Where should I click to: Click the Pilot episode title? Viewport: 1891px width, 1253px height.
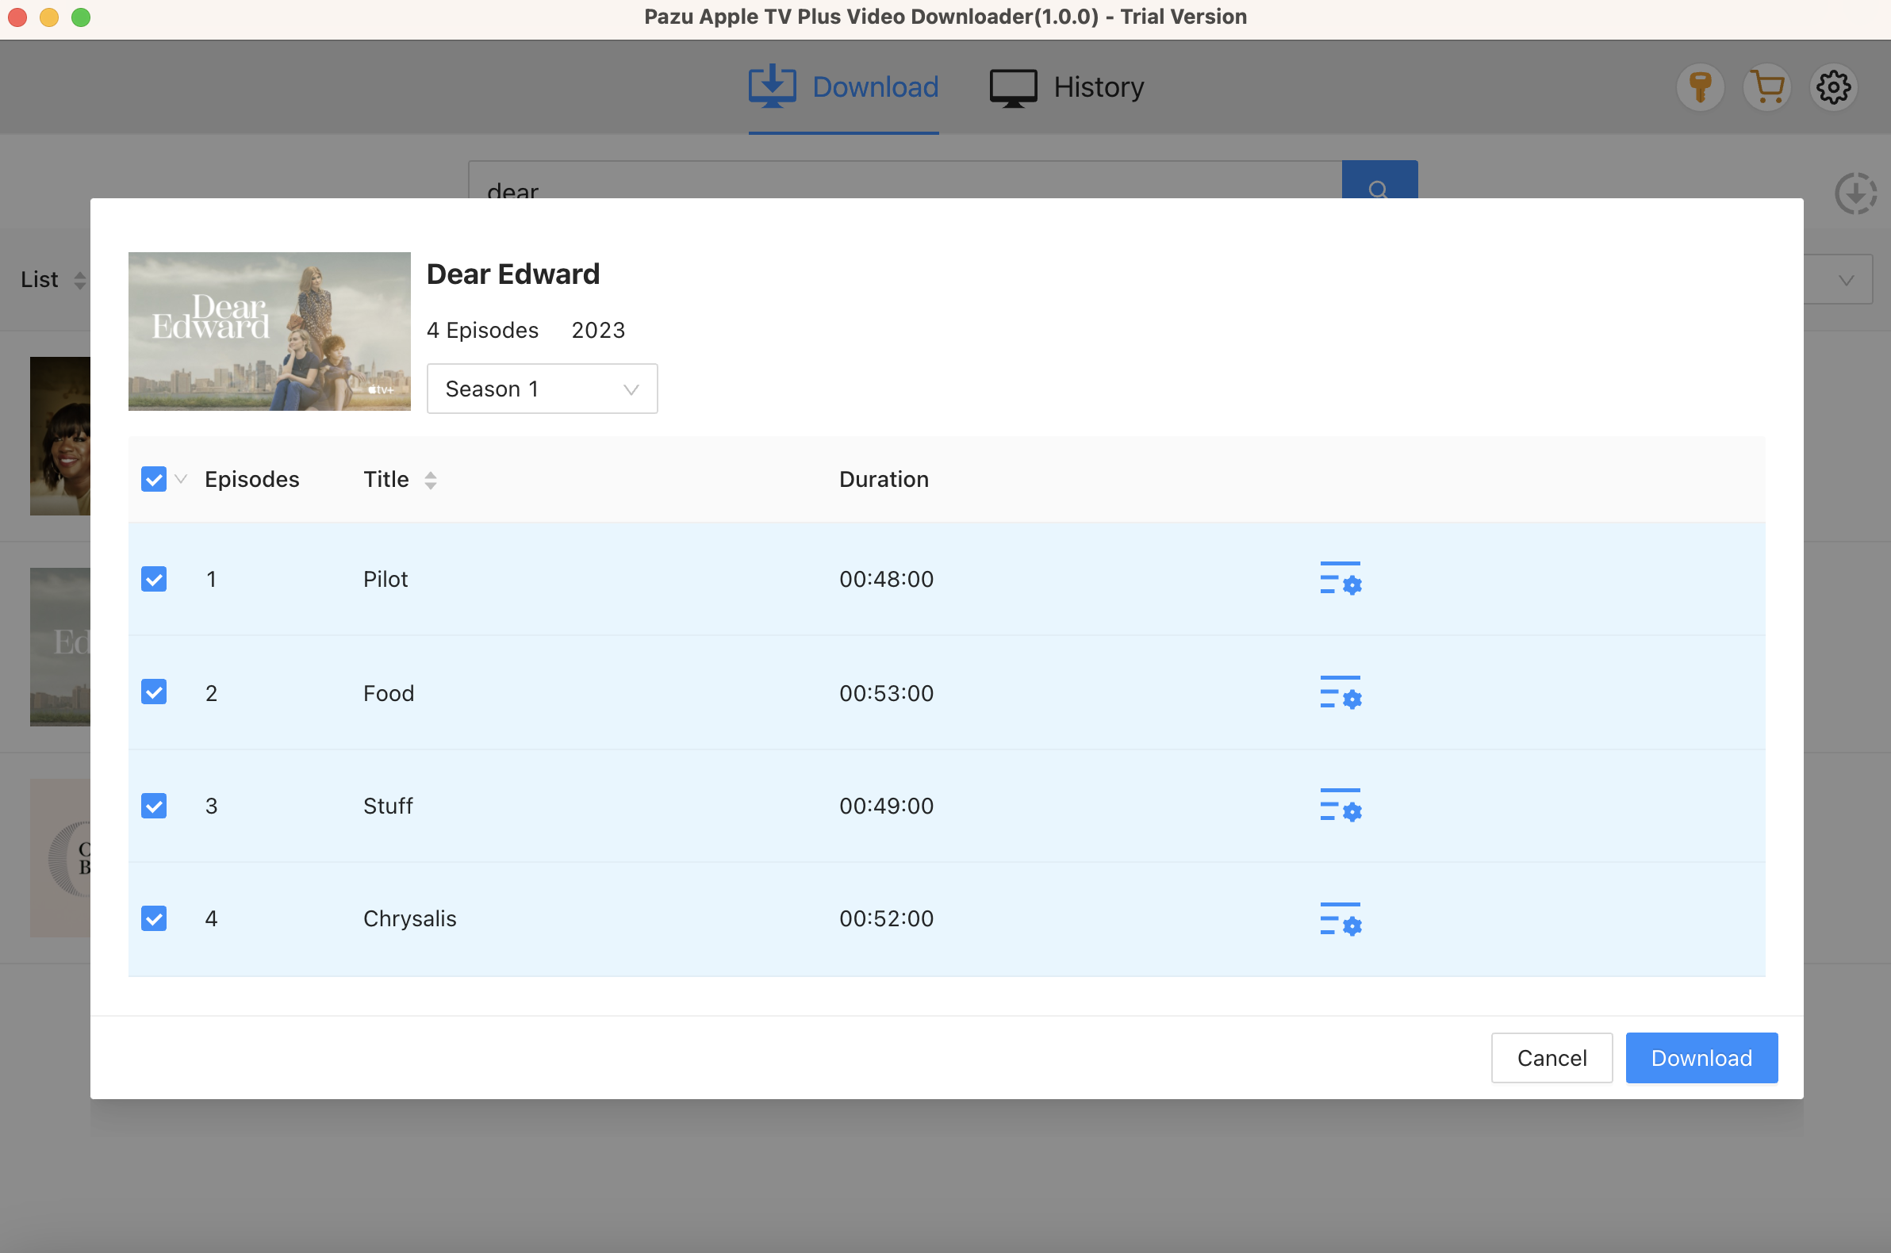click(385, 579)
